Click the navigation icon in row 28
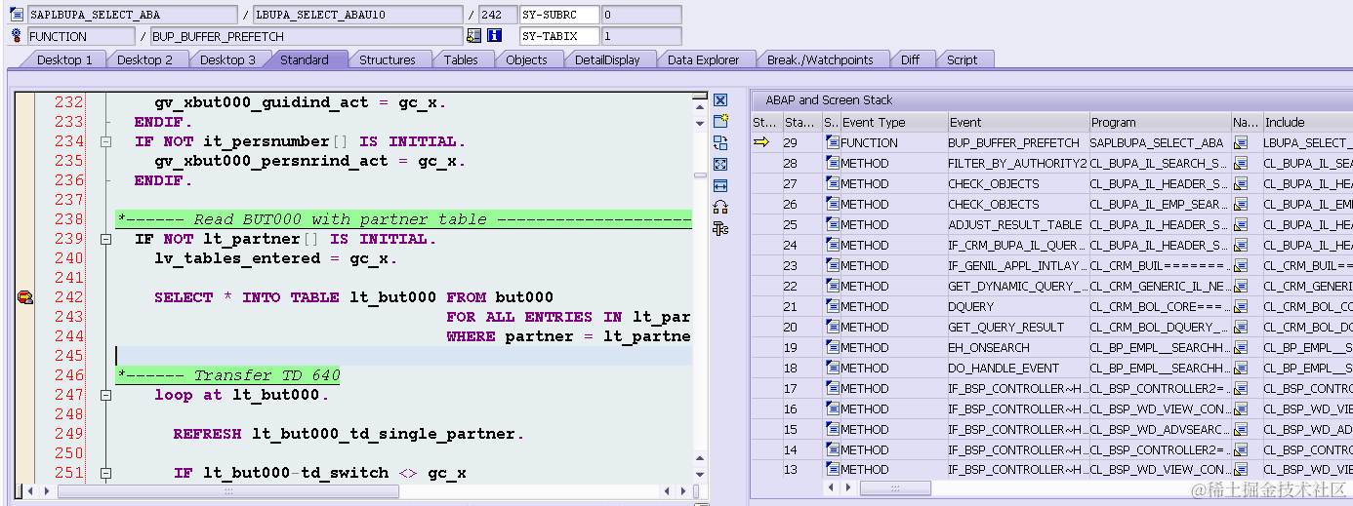The width and height of the screenshot is (1353, 506). click(1241, 163)
